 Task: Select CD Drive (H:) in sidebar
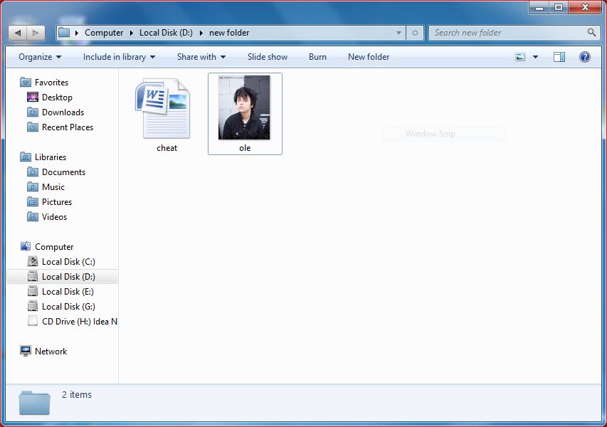pyautogui.click(x=72, y=322)
